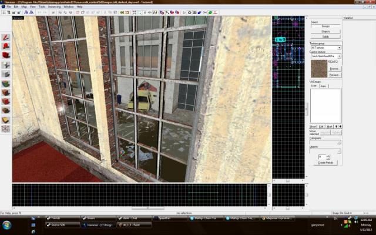
Task: Open the Instancing menu
Action: click(54, 6)
